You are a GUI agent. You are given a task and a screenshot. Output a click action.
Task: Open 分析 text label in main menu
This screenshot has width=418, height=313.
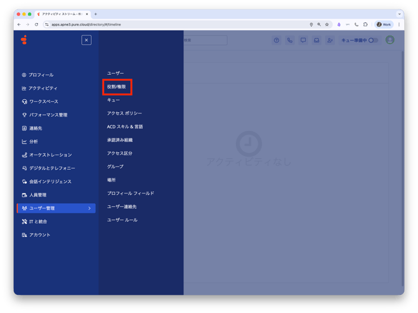pyautogui.click(x=34, y=142)
